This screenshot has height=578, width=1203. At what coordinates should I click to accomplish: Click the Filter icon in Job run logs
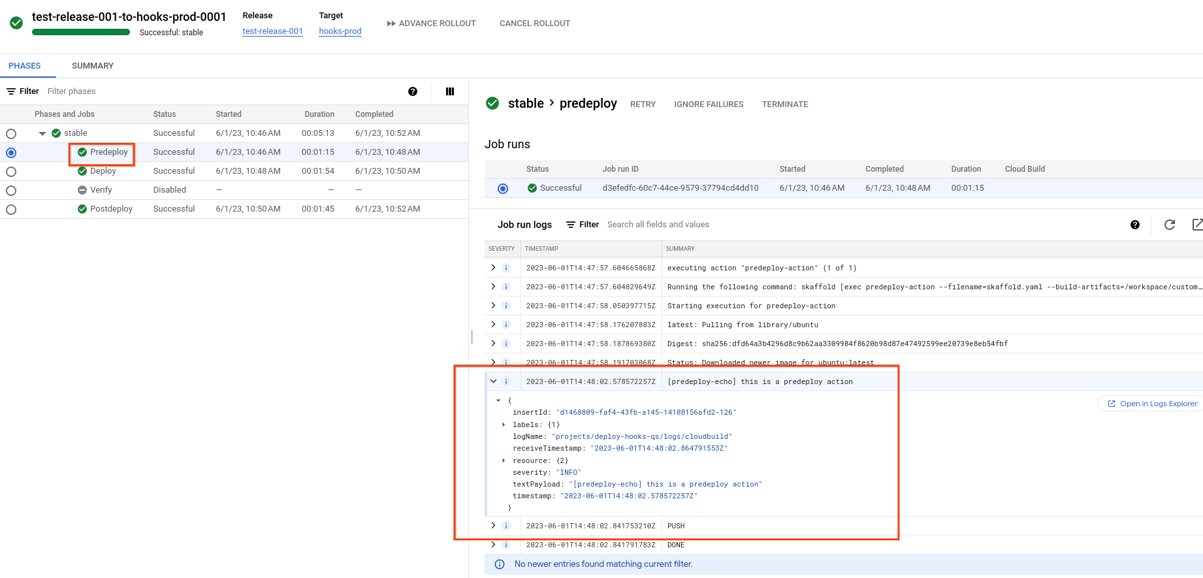point(571,225)
